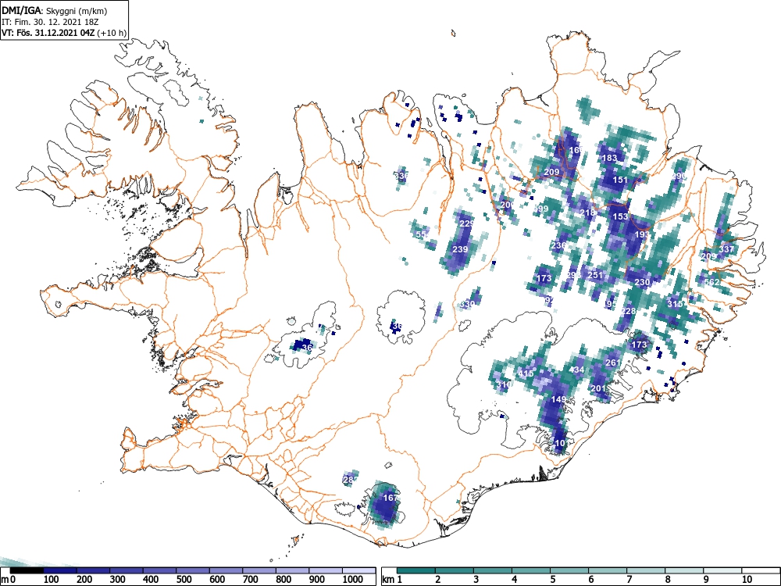
Task: Click the 153 visibility value on the map
Action: point(620,216)
